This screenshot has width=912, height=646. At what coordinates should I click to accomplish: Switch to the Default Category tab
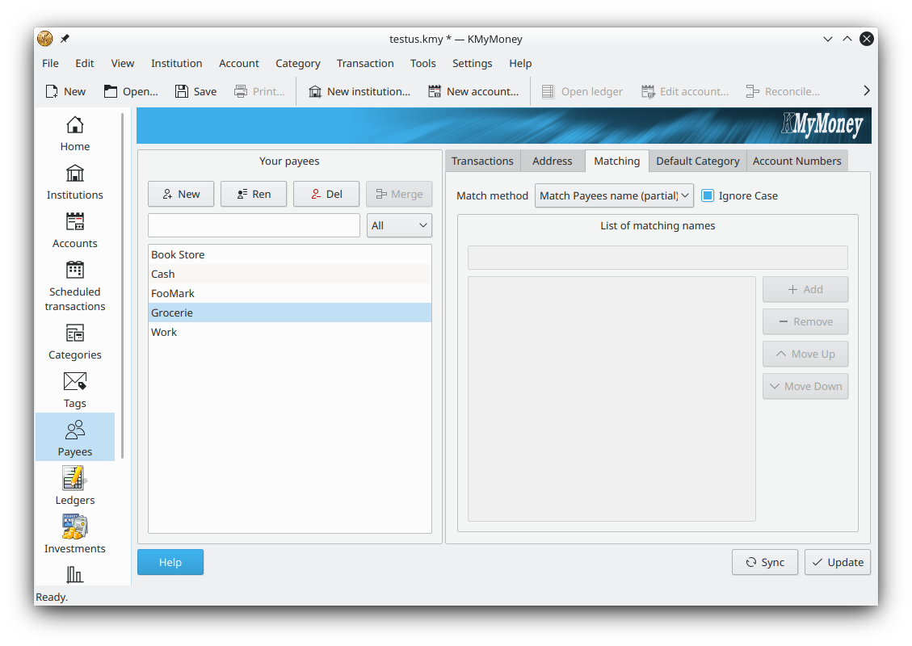tap(697, 161)
